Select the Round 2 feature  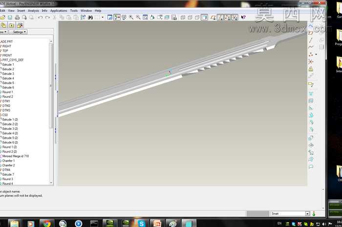click(7, 97)
